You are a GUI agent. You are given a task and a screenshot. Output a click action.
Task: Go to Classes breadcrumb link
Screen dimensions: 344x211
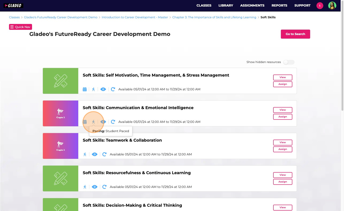(14, 17)
